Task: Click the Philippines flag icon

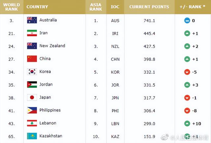Action: [x=32, y=110]
